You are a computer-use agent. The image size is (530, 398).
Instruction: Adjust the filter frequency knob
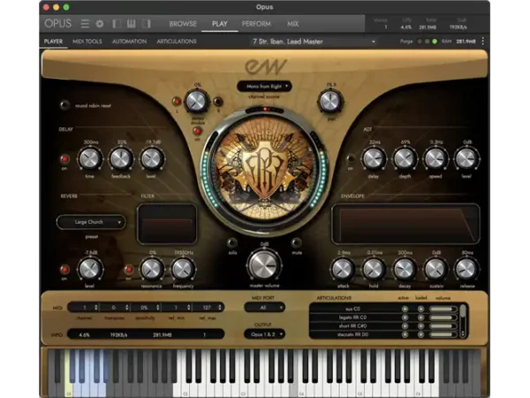point(183,269)
